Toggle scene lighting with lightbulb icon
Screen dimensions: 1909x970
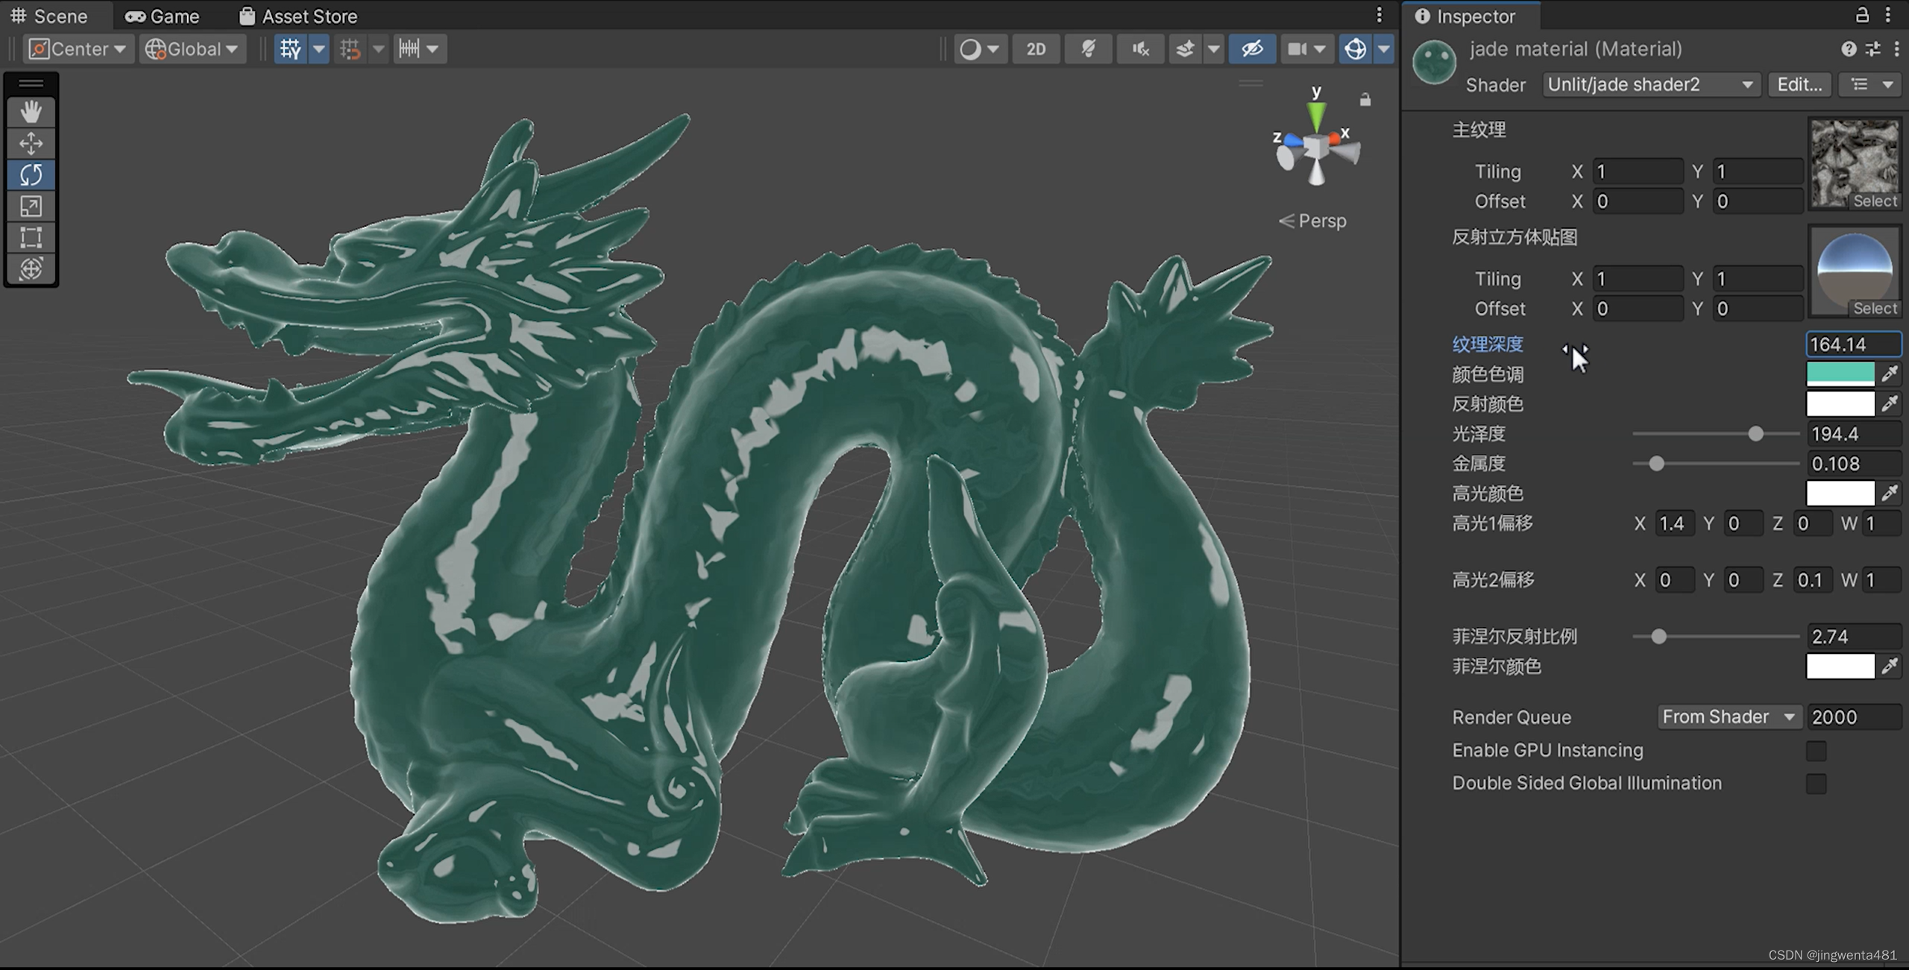(x=1088, y=49)
